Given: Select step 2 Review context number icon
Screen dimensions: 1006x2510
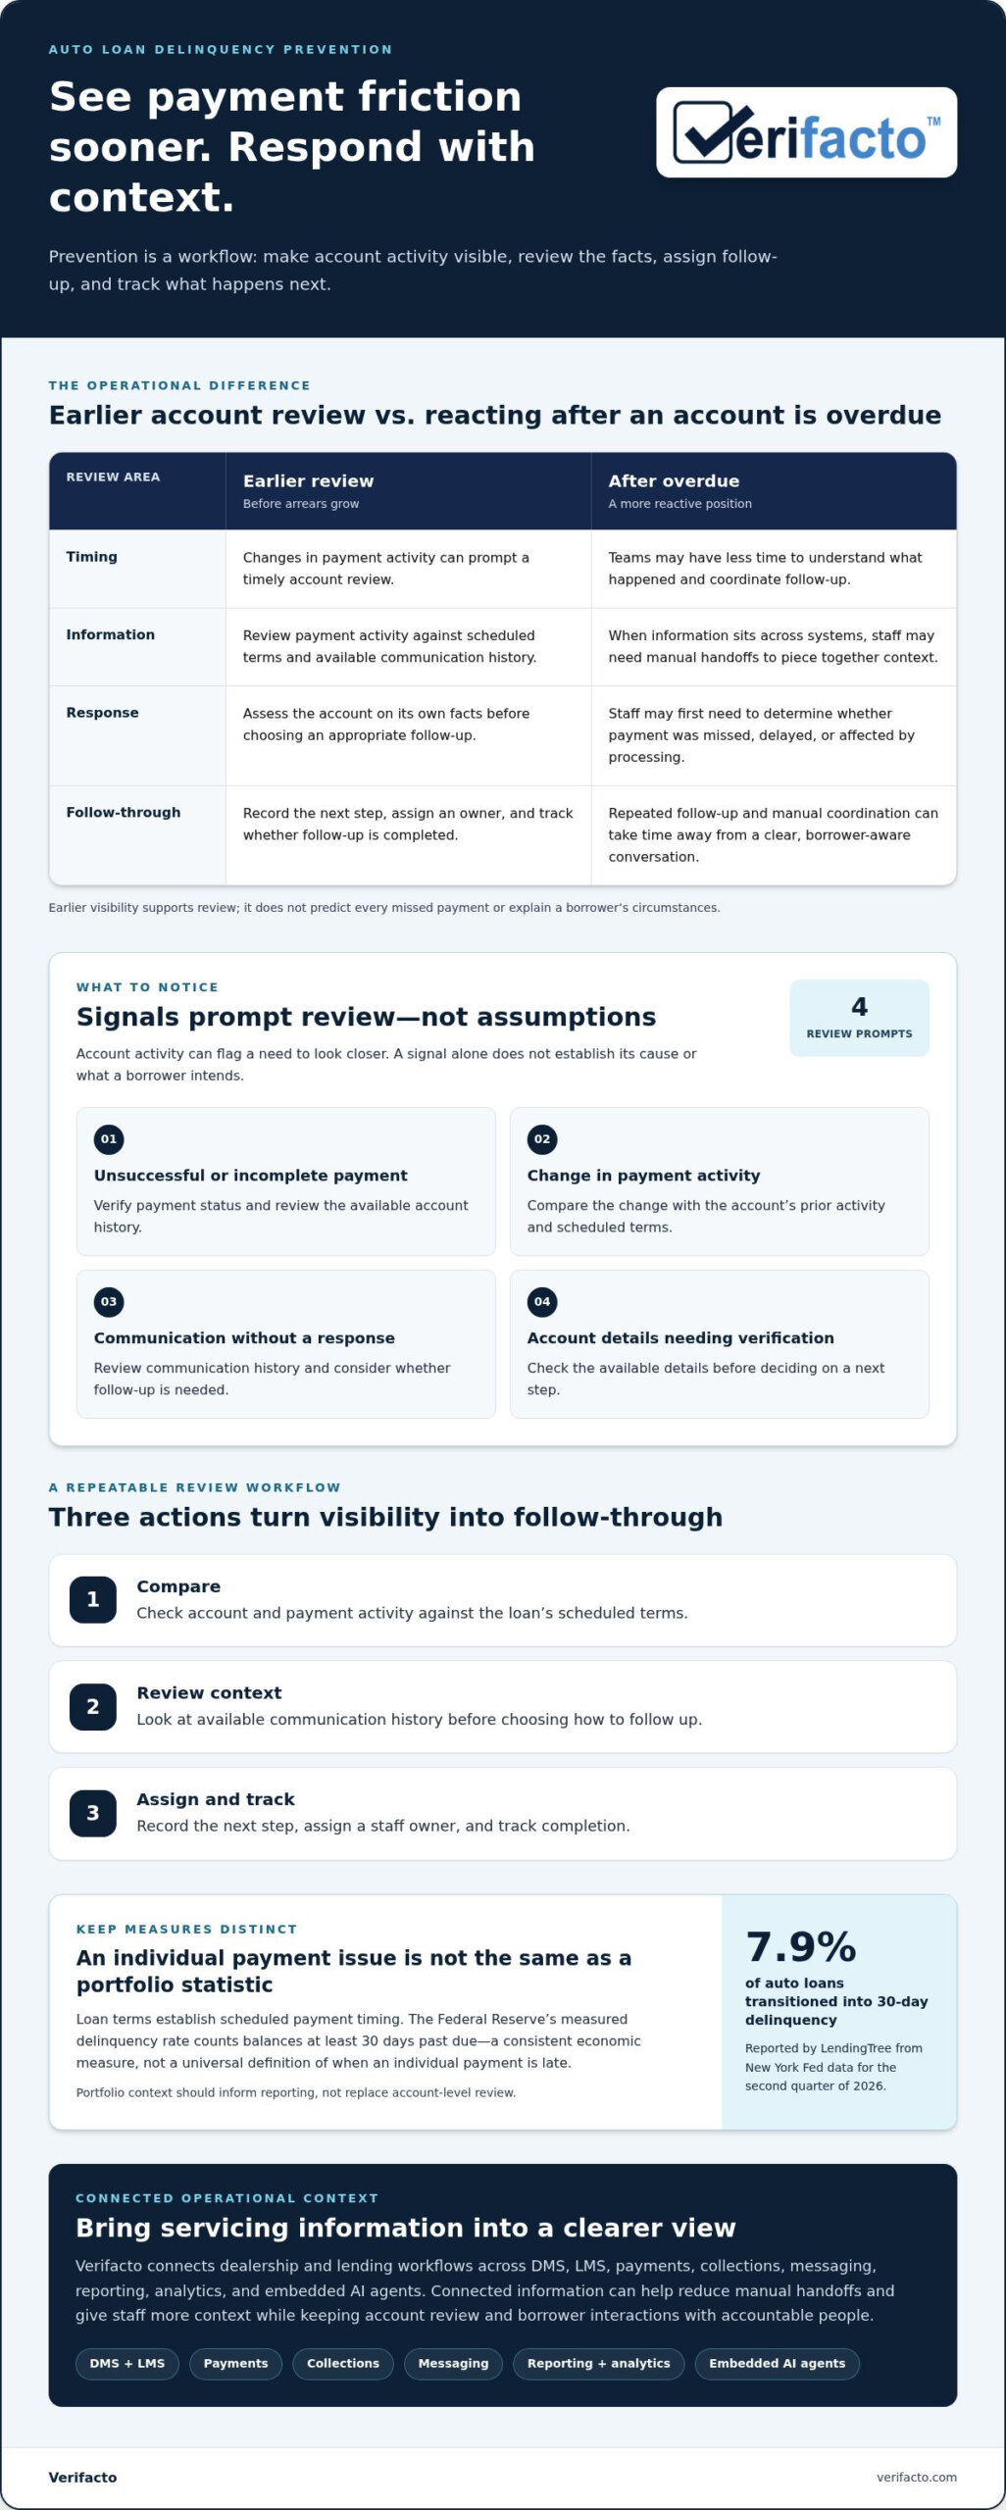Looking at the screenshot, I should 93,1707.
